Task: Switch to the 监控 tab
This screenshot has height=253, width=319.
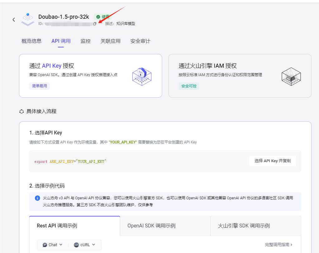Action: [85, 41]
